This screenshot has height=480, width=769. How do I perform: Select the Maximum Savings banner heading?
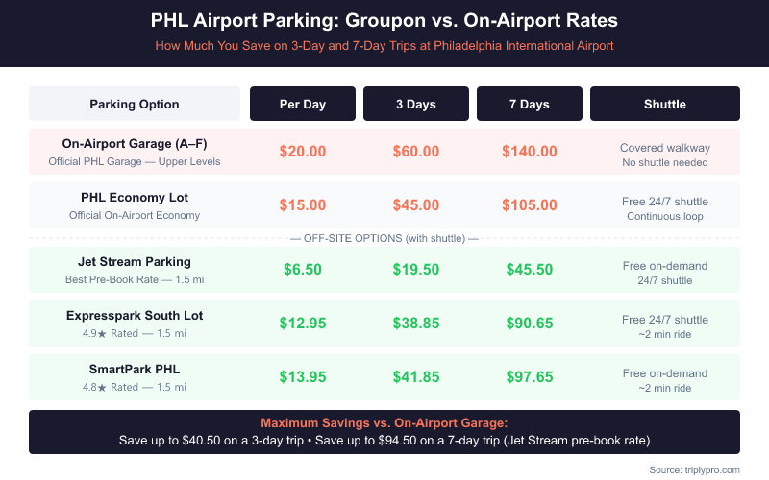tap(384, 423)
